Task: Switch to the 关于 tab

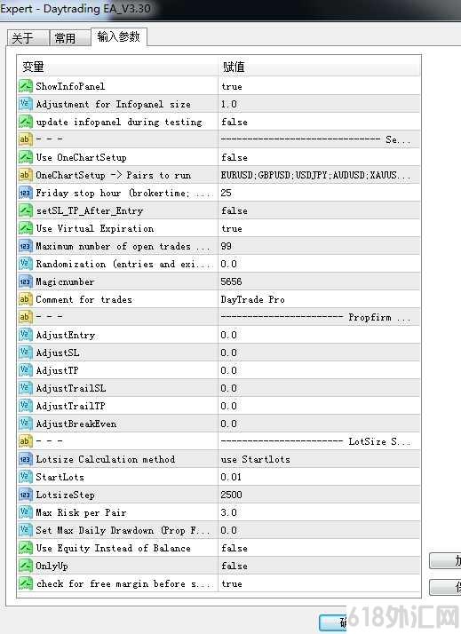Action: [28, 38]
